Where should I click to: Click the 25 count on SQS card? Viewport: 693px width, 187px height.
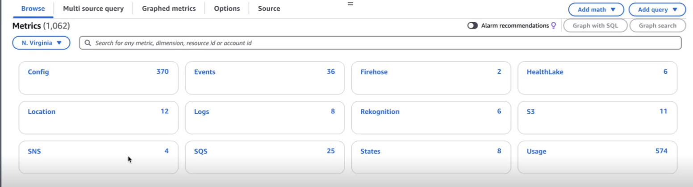coord(331,151)
